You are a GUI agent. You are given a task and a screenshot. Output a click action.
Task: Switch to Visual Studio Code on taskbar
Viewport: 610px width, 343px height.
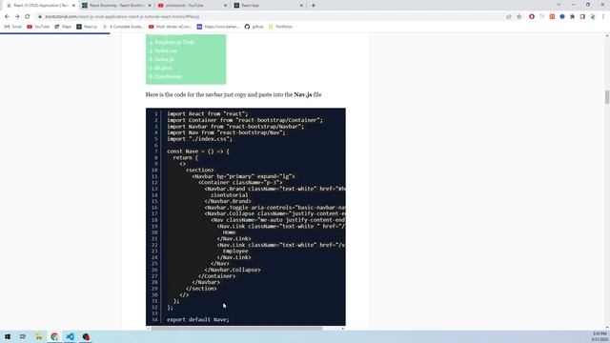click(x=70, y=336)
